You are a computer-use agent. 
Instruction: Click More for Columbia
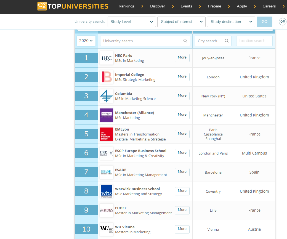pyautogui.click(x=182, y=96)
